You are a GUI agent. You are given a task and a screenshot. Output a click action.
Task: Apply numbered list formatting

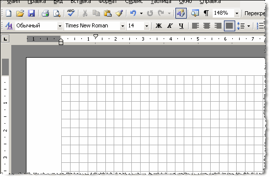260,26
